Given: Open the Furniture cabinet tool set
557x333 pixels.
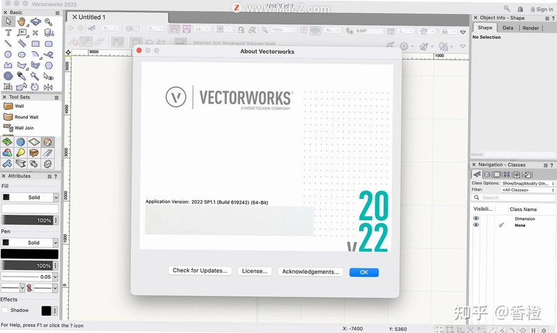Looking at the screenshot, I should coord(34,153).
